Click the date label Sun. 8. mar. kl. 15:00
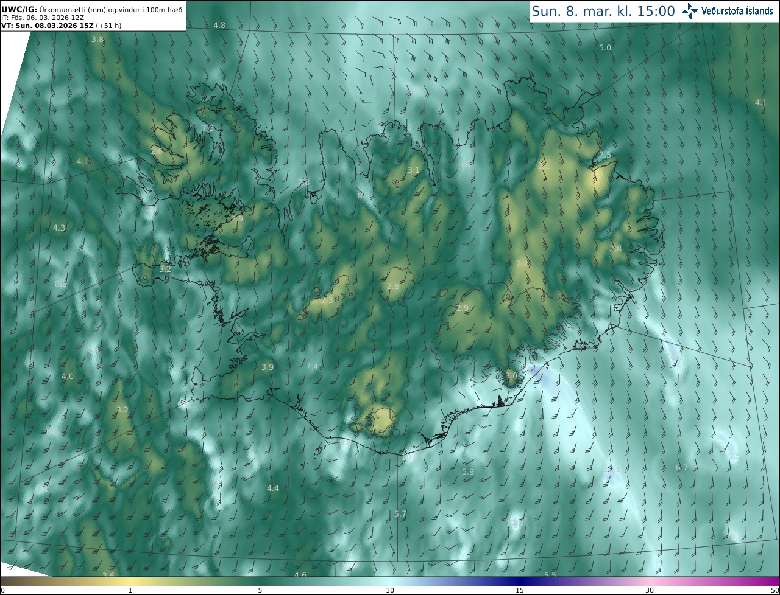The image size is (780, 595). point(603,12)
